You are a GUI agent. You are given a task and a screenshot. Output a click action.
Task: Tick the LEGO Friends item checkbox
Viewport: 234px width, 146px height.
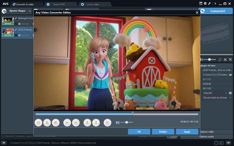[x=16, y=35]
